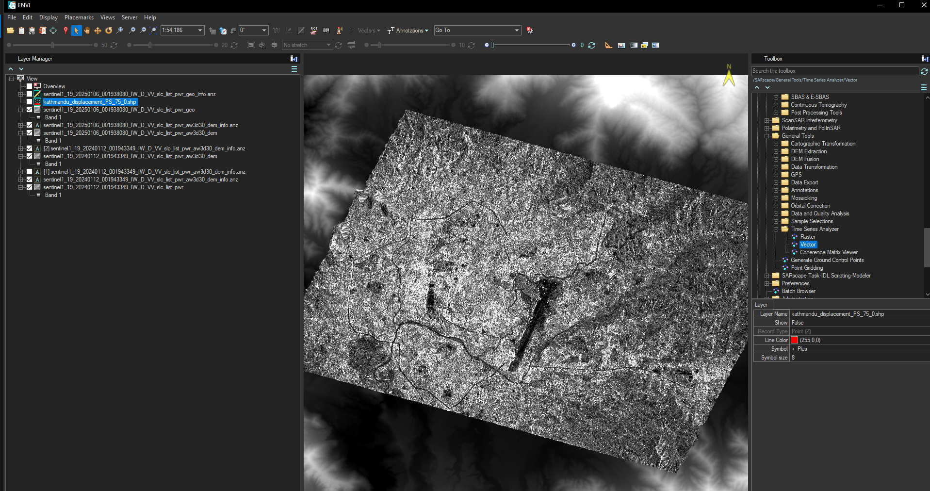Viewport: 930px width, 491px height.
Task: Uncheck the sentinel1 20250106 pwr_geo raster layer
Action: coord(29,110)
